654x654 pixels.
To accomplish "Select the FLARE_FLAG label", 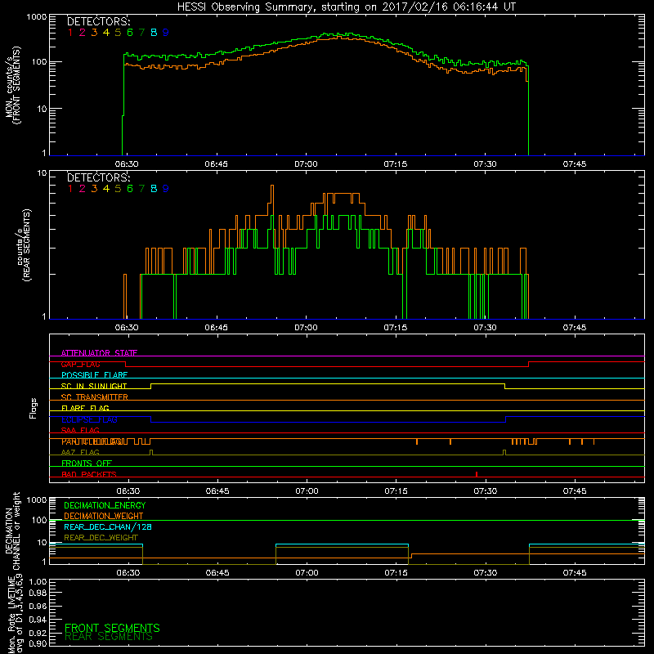I will click(85, 408).
